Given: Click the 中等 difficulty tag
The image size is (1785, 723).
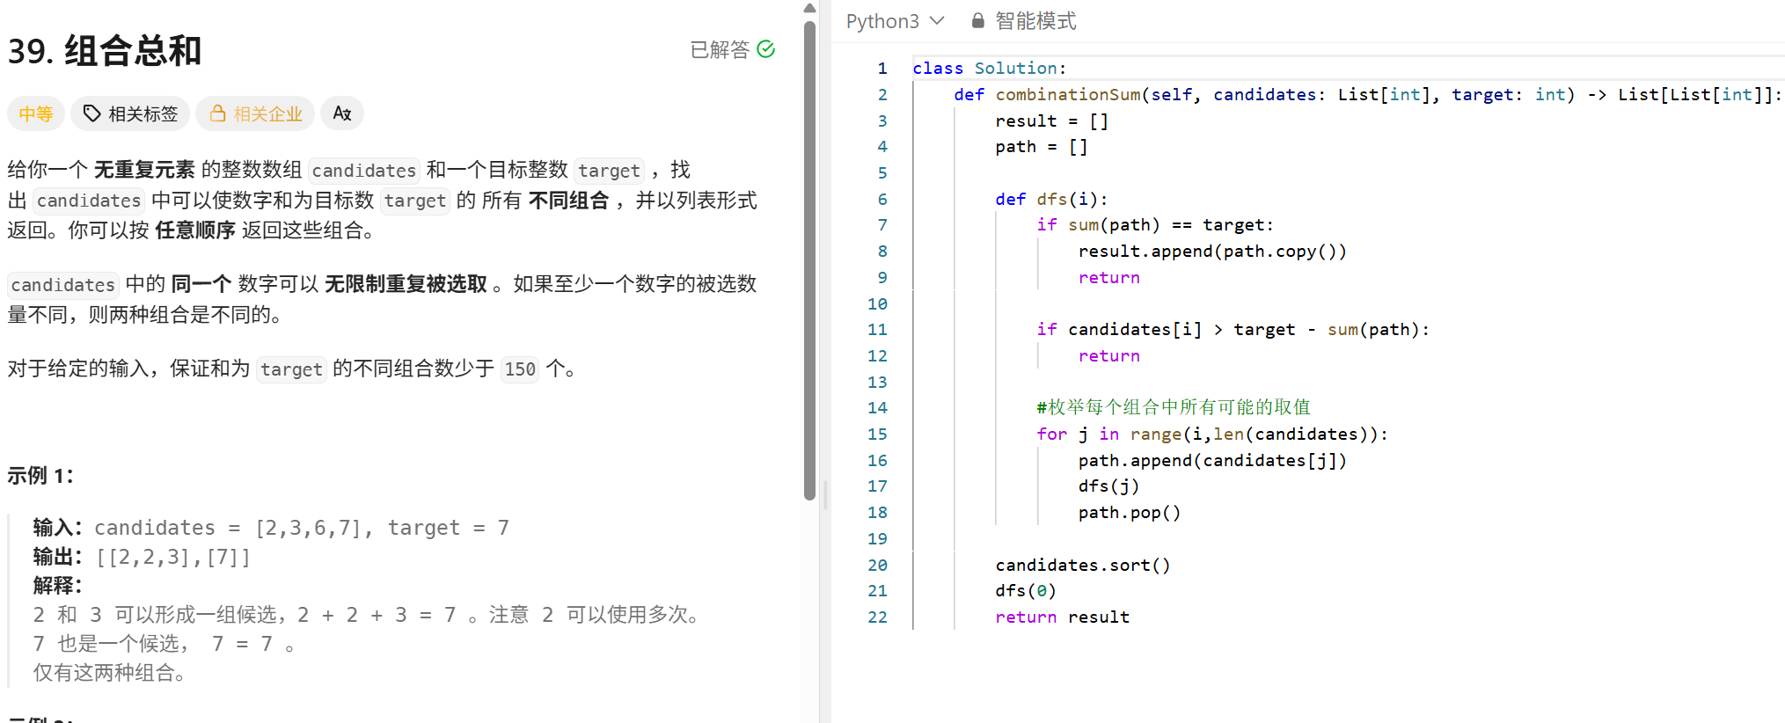Looking at the screenshot, I should click(x=36, y=113).
